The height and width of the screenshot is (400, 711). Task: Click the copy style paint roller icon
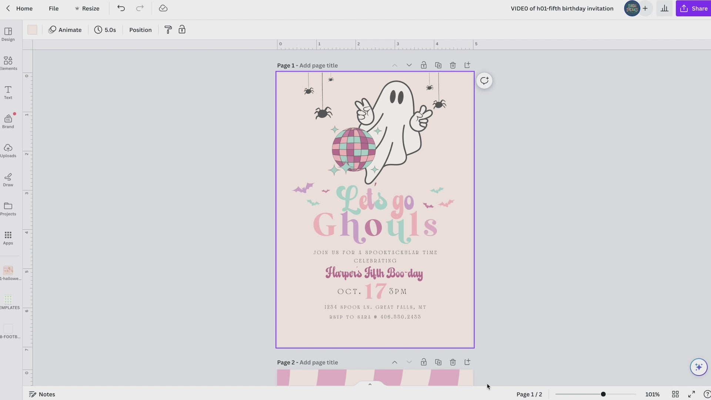click(x=168, y=30)
